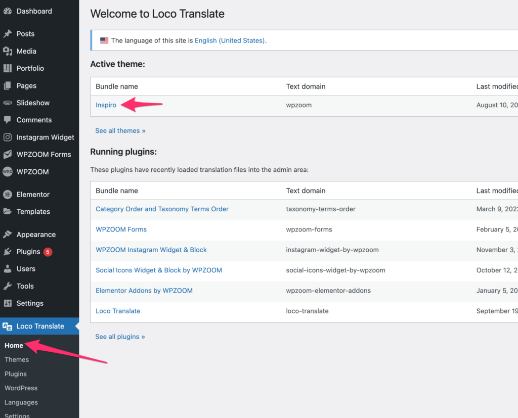Click the Appearance paintbrush icon
Image resolution: width=518 pixels, height=418 pixels.
click(x=8, y=235)
